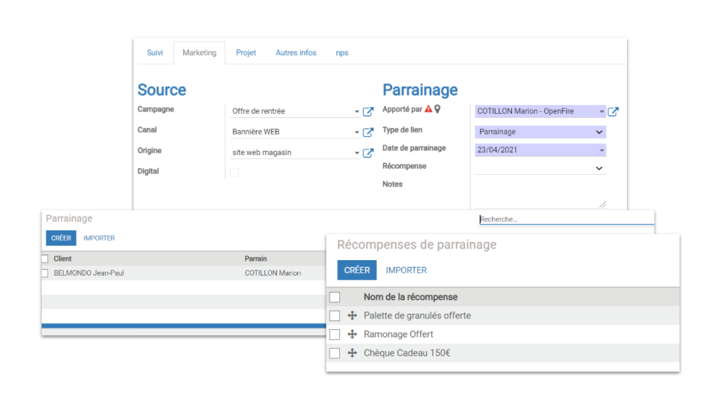Check the Chèque Cadeau 150€ checkbox
Image resolution: width=721 pixels, height=401 pixels.
[334, 353]
